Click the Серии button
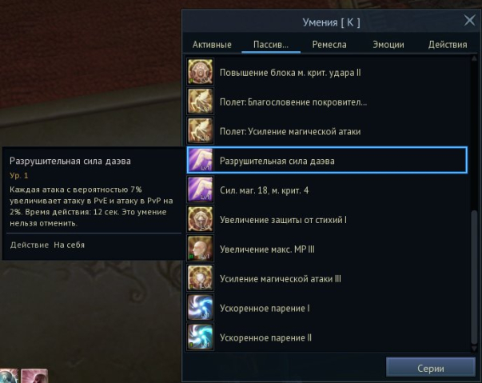 pyautogui.click(x=430, y=368)
